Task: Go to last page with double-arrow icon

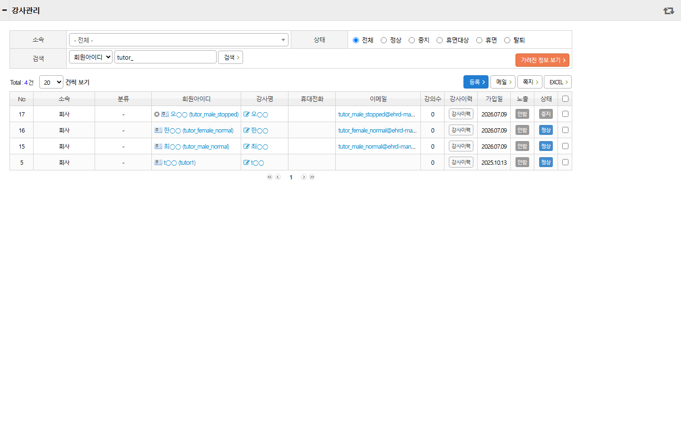Action: 312,177
